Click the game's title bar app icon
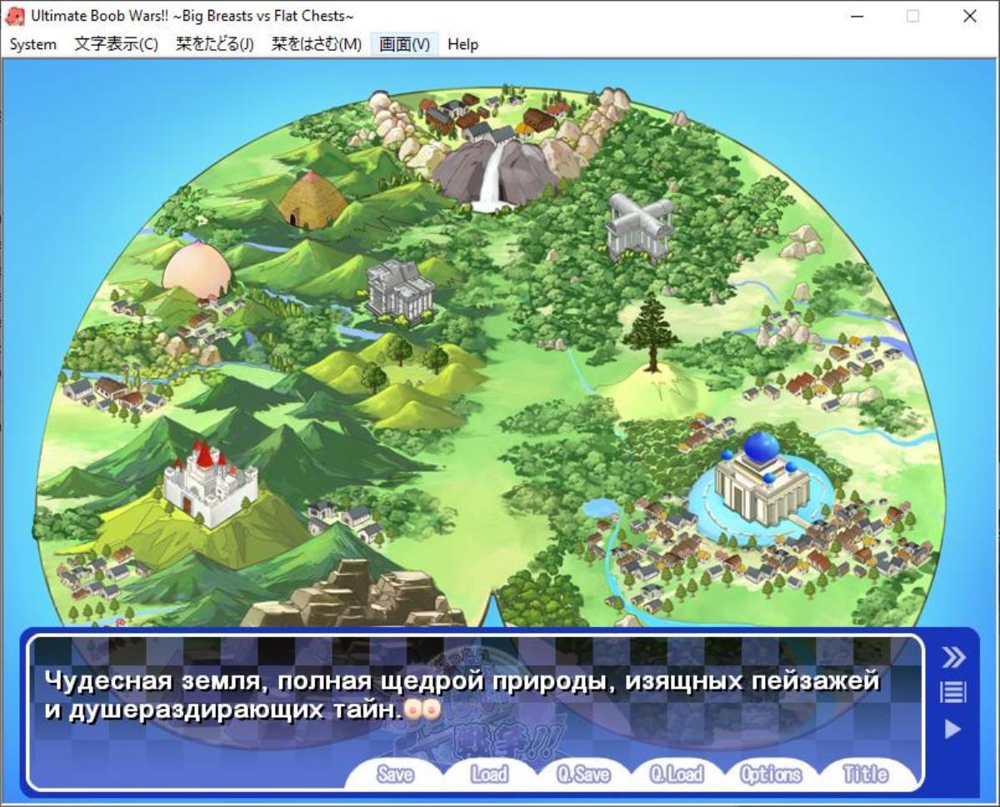 tap(14, 15)
